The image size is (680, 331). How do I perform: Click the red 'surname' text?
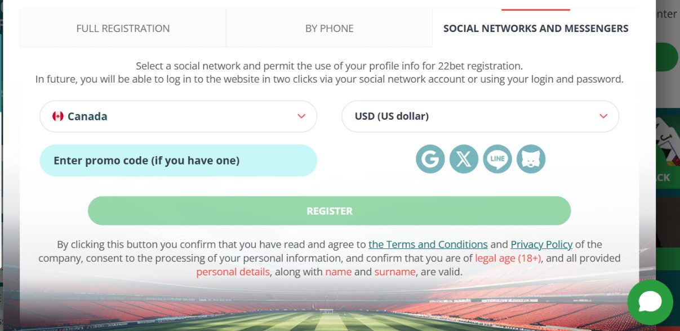(x=395, y=272)
